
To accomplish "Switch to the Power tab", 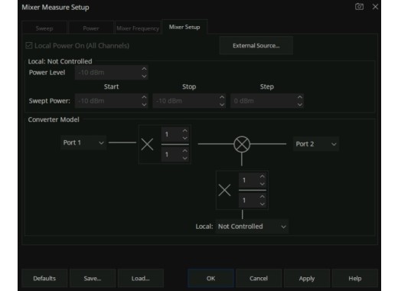I will click(91, 28).
